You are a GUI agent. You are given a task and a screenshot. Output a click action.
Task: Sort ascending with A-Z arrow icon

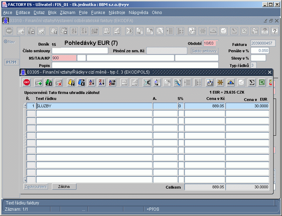coord(92,83)
